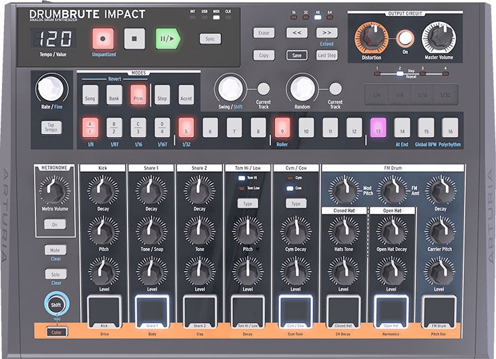Image resolution: width=496 pixels, height=359 pixels.
Task: Click the Save button
Action: tap(296, 55)
